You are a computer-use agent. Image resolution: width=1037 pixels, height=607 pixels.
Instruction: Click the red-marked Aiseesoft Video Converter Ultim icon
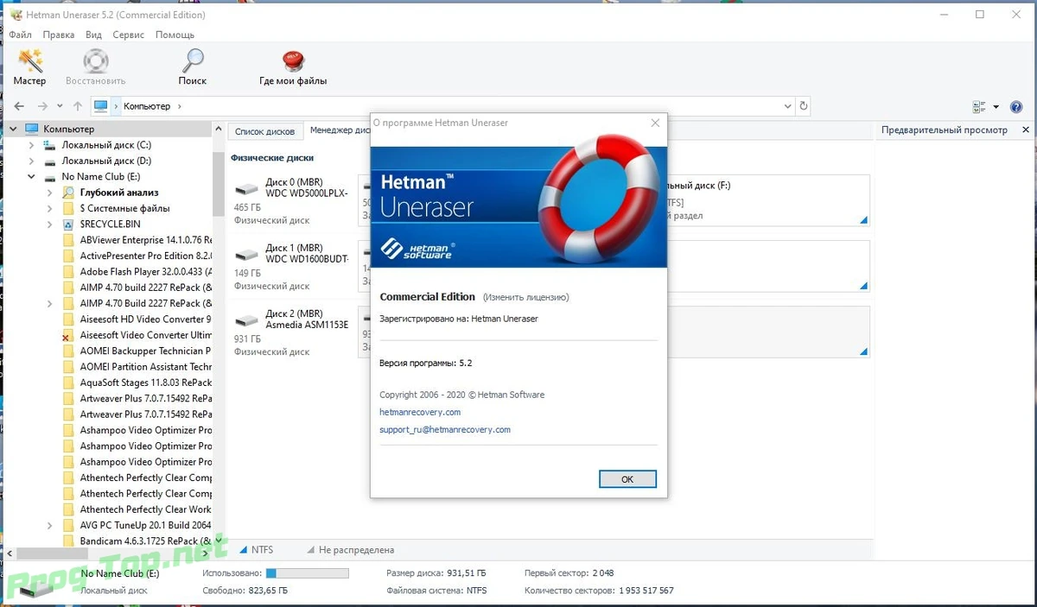coord(69,335)
